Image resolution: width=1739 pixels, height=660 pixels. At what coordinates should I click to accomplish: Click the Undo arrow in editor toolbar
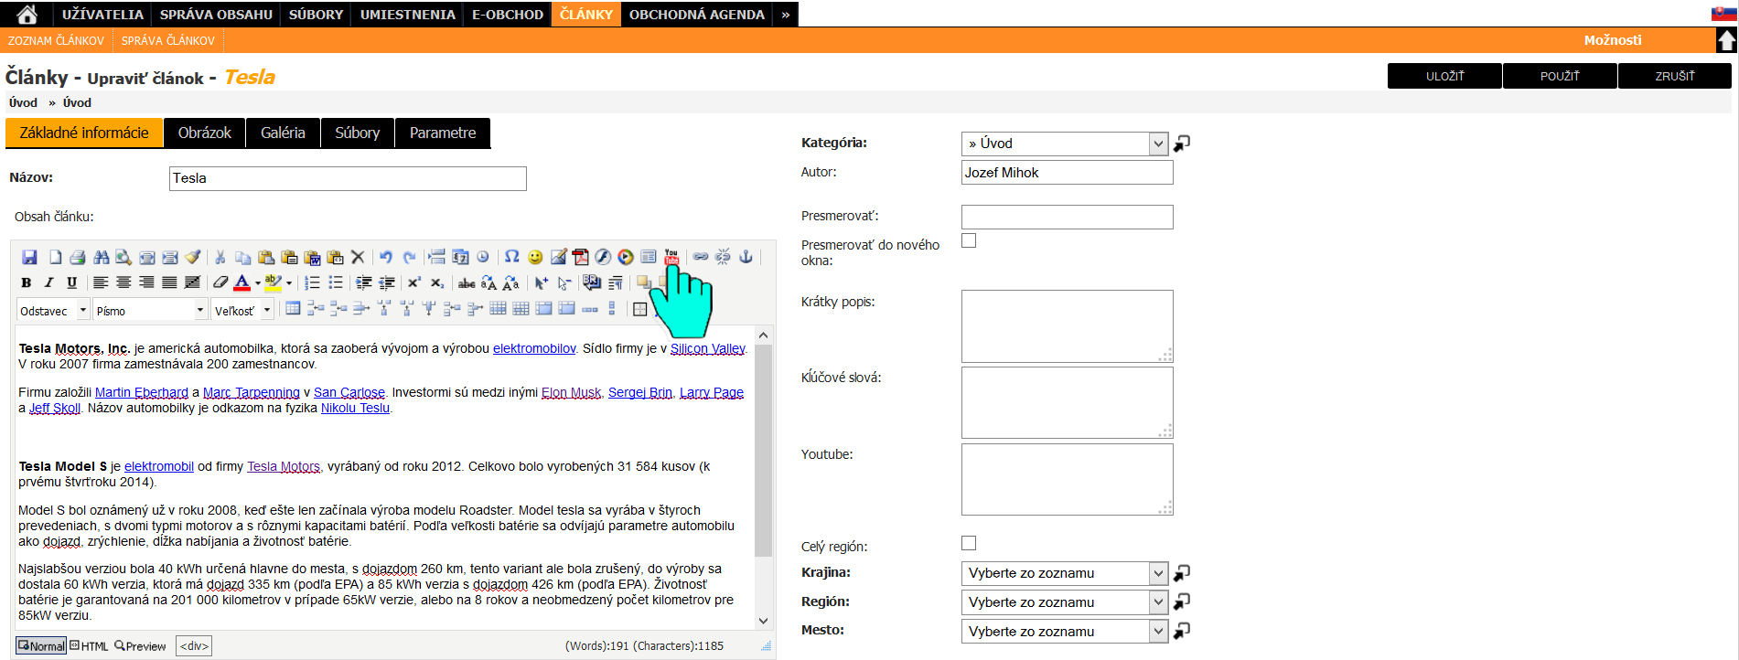(x=385, y=257)
